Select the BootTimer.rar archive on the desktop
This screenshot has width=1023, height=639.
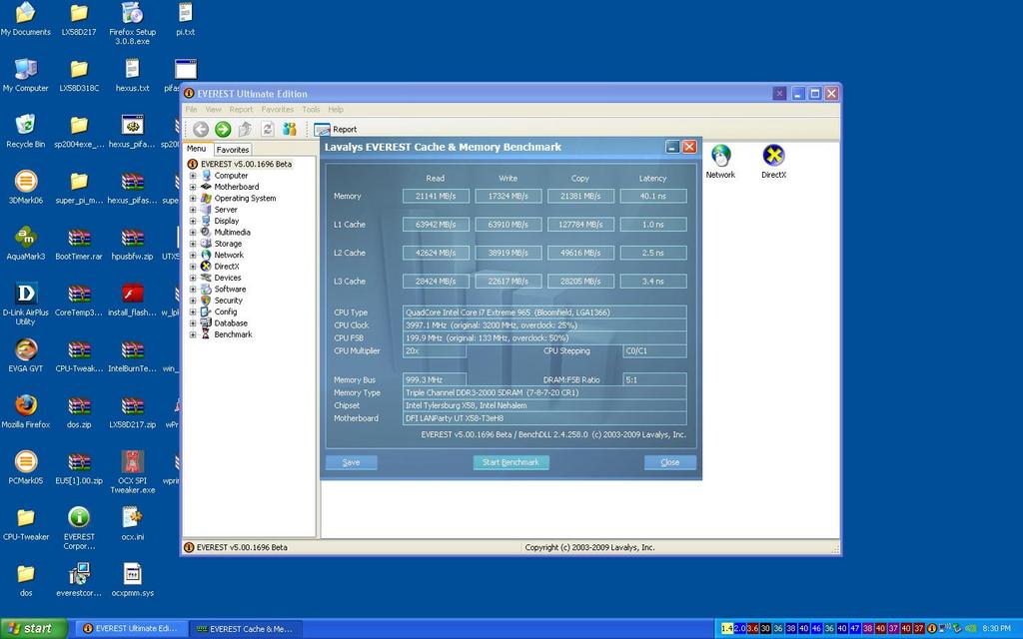click(x=79, y=244)
